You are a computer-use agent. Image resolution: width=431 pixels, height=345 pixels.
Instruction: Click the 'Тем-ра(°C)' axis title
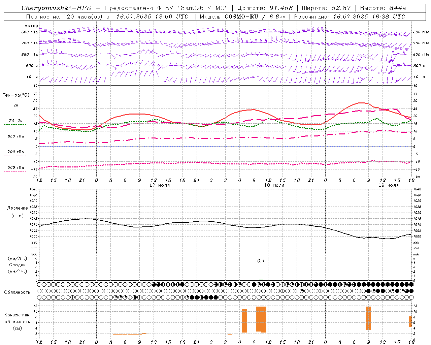[16, 95]
